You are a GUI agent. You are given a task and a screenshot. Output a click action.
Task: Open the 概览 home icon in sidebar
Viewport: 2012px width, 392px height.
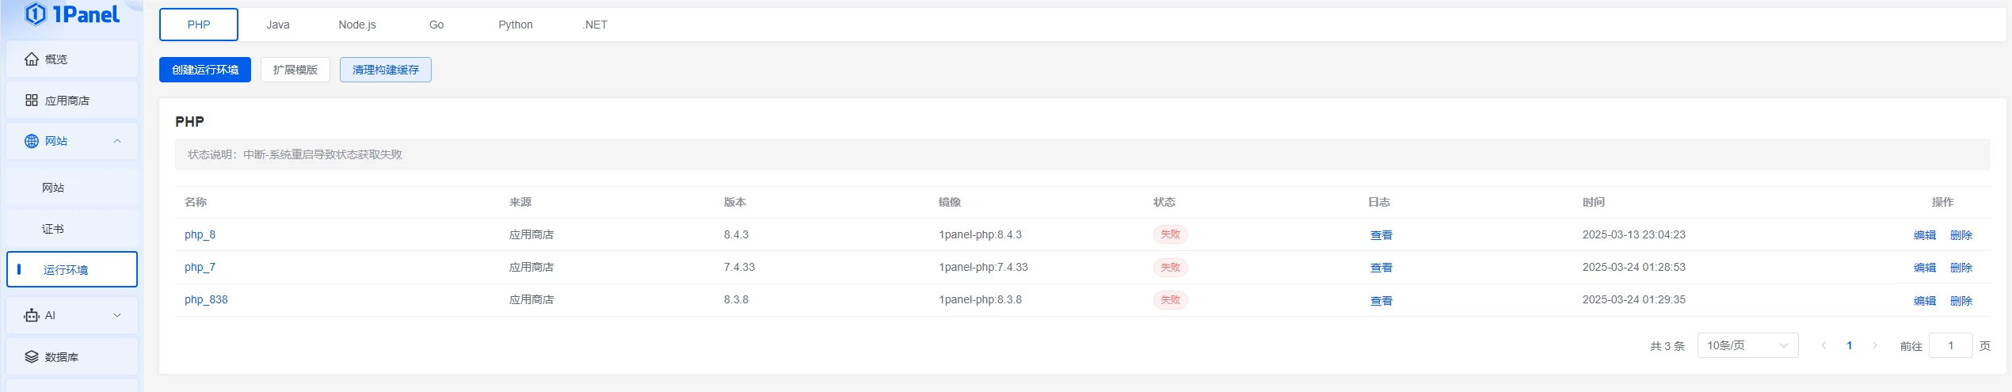coord(32,59)
